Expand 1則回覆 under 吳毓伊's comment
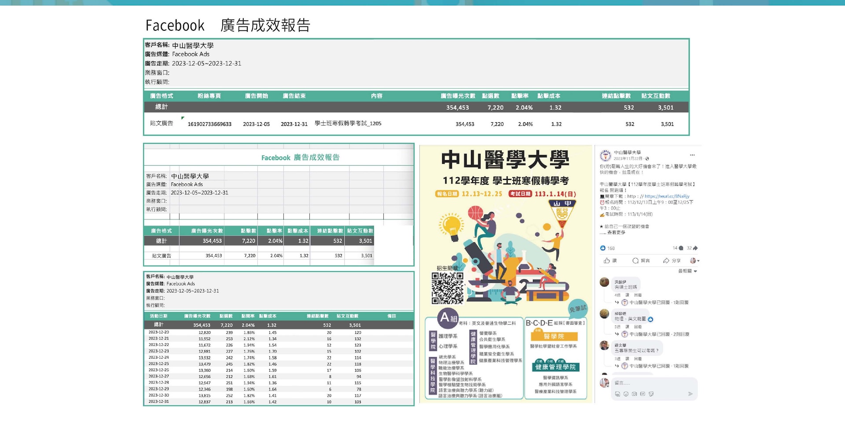845x431 pixels. 680,303
